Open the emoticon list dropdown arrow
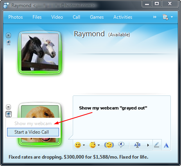The width and height of the screenshot is (181, 166). click(84, 145)
